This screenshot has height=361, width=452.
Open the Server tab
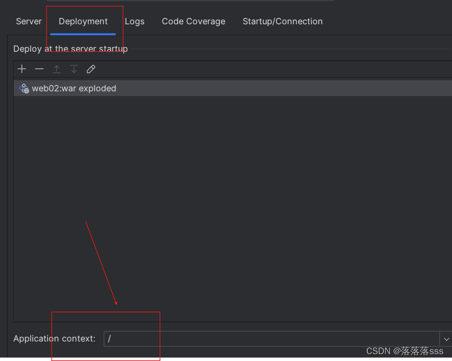[29, 21]
